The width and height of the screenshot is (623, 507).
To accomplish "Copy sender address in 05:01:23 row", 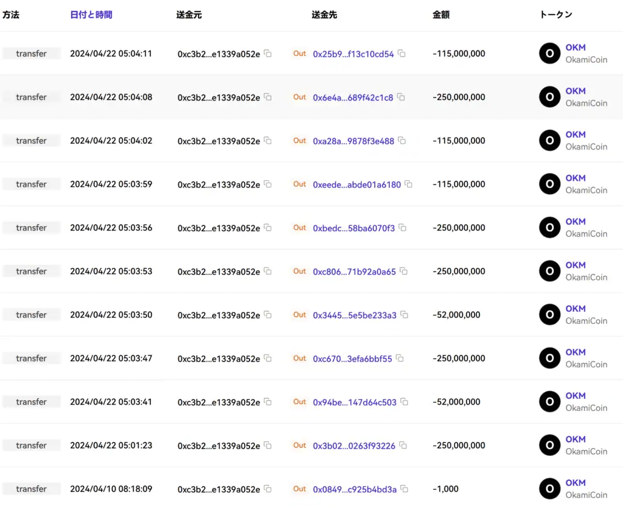I will coord(268,445).
